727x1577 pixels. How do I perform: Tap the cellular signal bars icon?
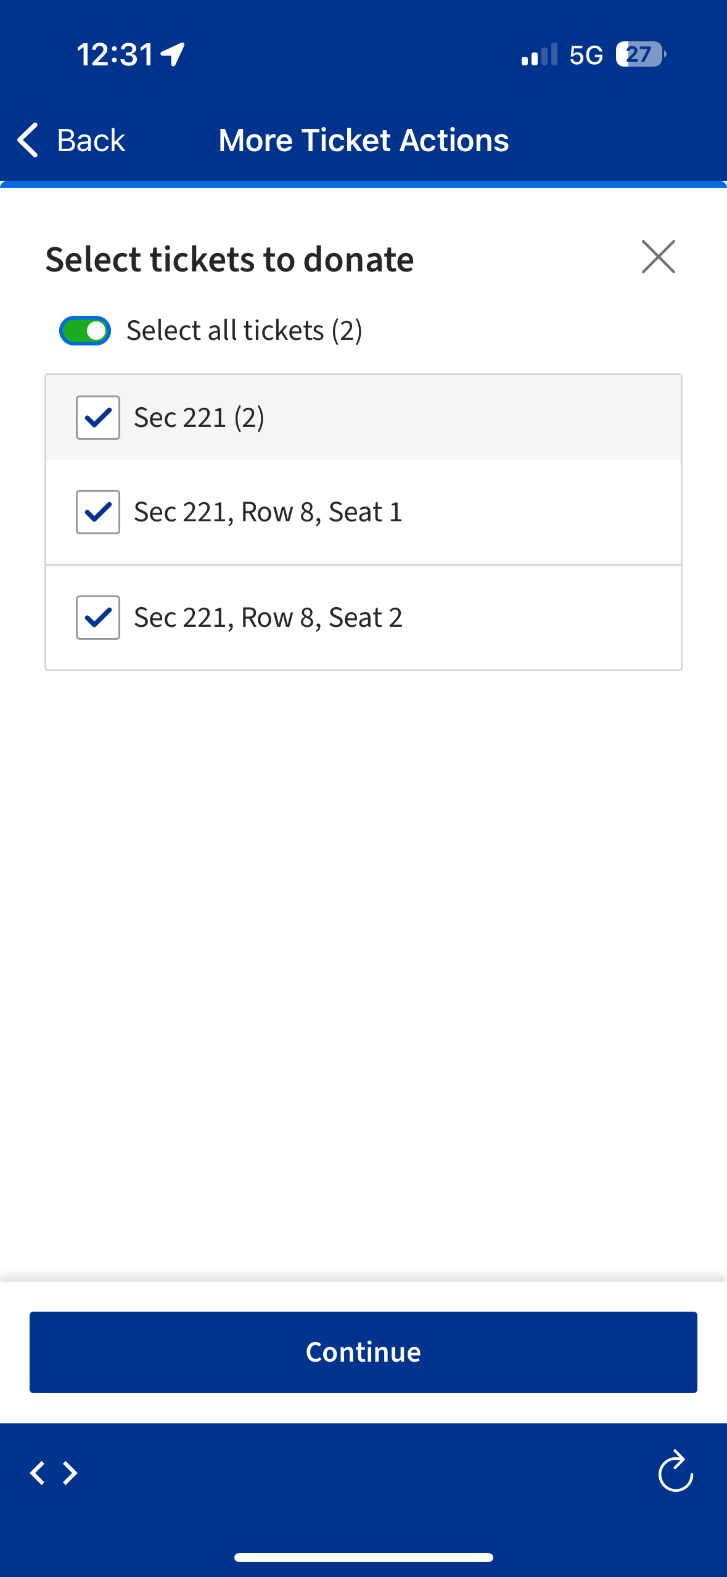(539, 55)
